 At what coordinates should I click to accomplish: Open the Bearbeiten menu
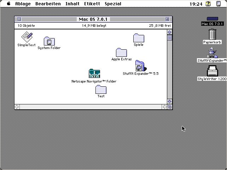pyautogui.click(x=48, y=4)
